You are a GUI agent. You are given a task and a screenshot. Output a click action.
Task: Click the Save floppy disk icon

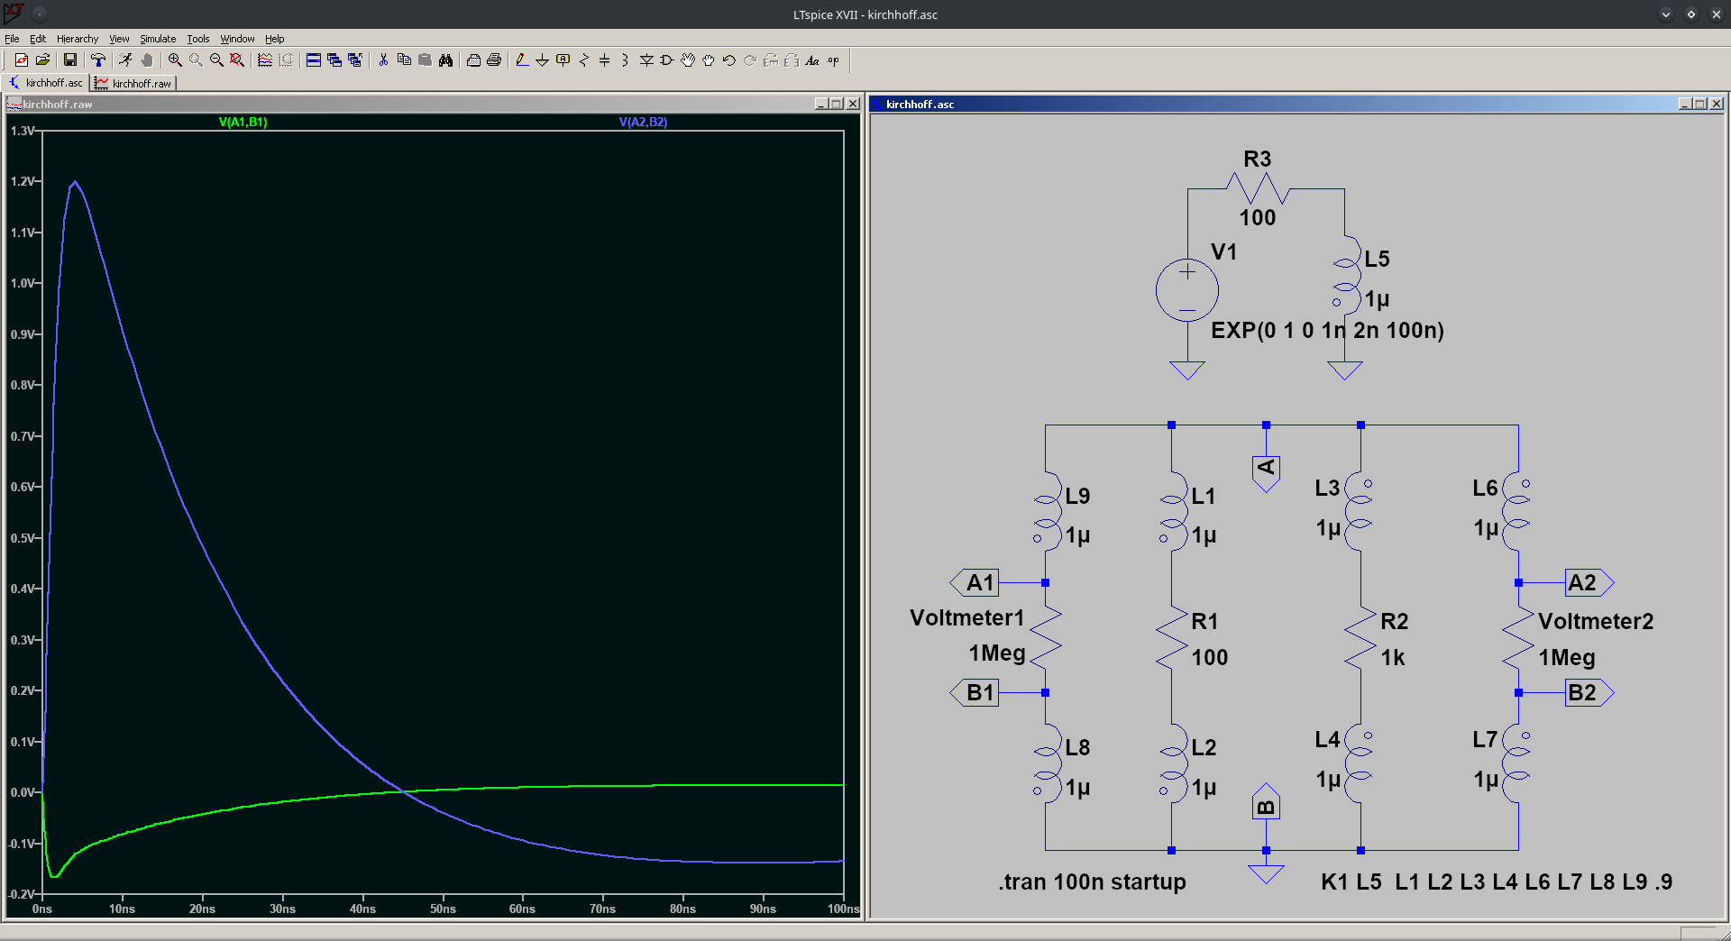coord(69,60)
